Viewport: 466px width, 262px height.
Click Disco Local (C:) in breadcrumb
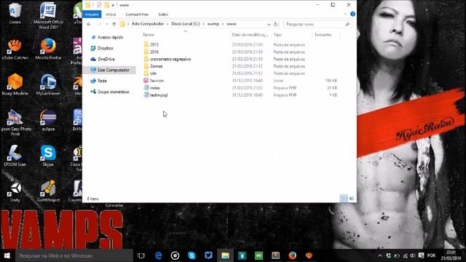coord(186,24)
